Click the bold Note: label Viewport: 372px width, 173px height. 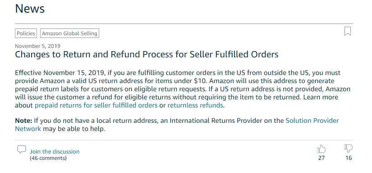(23, 121)
